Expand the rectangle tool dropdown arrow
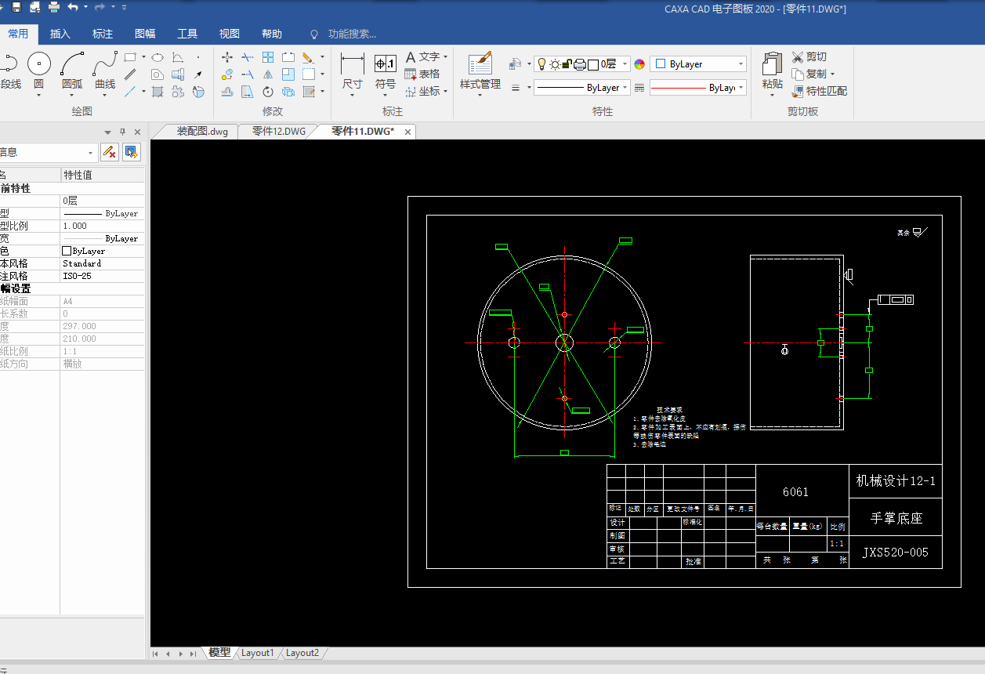 point(143,57)
